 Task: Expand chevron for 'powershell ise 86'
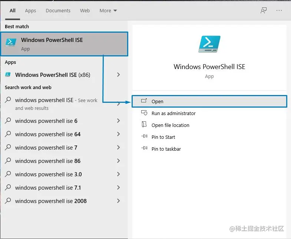click(118, 161)
